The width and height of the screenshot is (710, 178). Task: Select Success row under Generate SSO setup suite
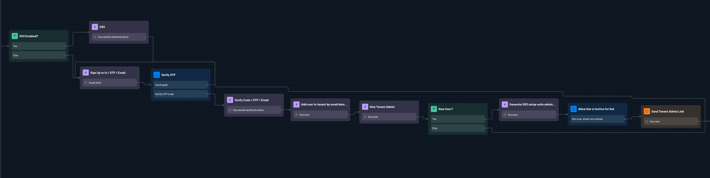529,115
